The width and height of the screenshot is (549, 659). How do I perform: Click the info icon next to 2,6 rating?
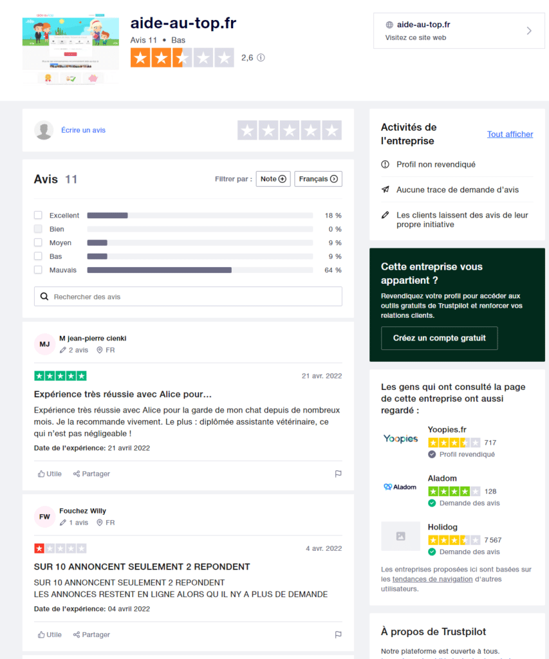[x=261, y=57]
